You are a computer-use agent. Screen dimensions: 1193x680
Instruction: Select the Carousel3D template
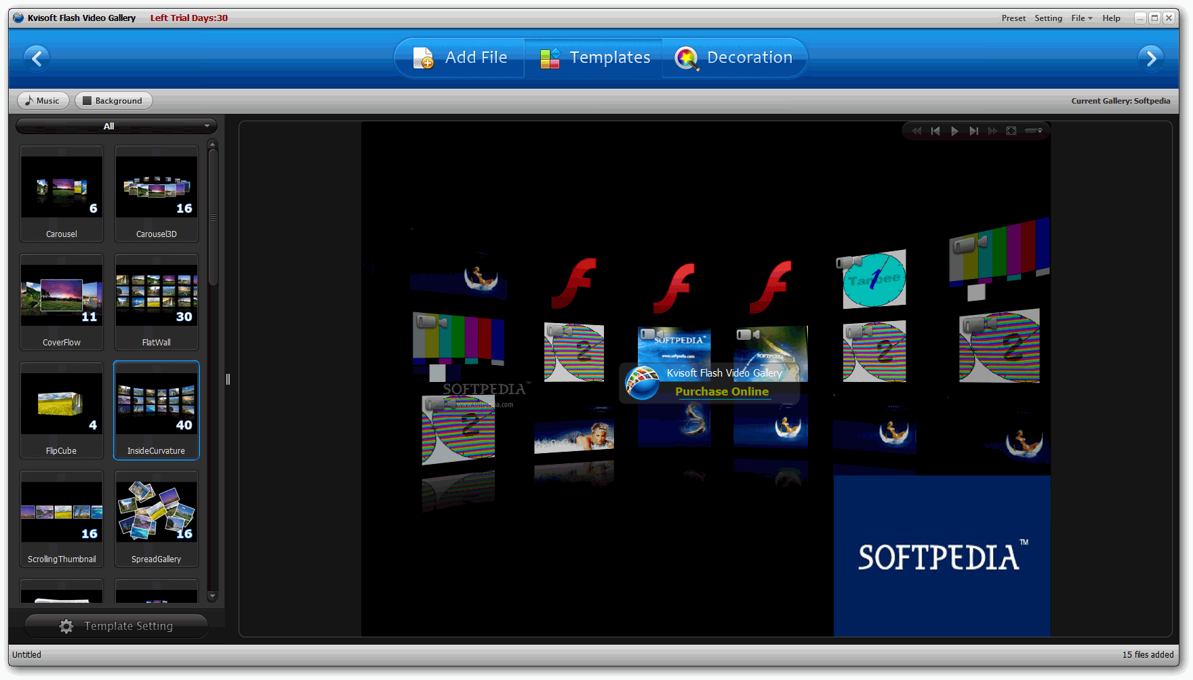[157, 194]
